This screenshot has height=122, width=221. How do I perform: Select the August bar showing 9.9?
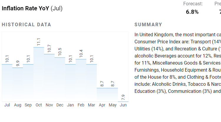(18, 84)
